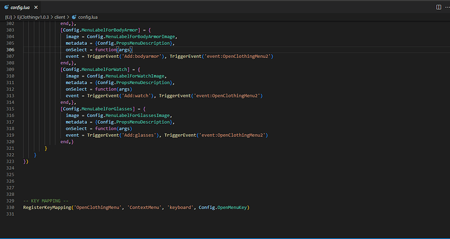Click the RegisterKeyMapping function name
The height and width of the screenshot is (239, 450).
tap(47, 208)
